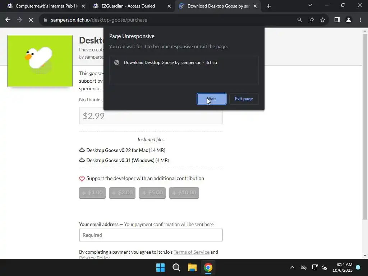Select the Download Desktop Goose entry in dialog
Viewport: 368px width, 276px height.
tap(184, 63)
